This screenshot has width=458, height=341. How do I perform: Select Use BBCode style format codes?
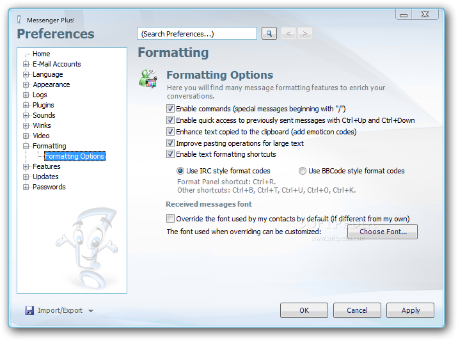coord(303,171)
